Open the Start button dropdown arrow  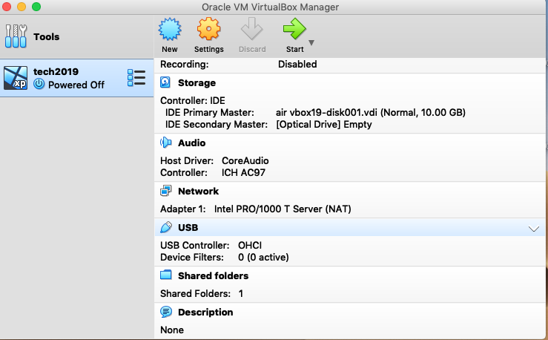coord(311,42)
